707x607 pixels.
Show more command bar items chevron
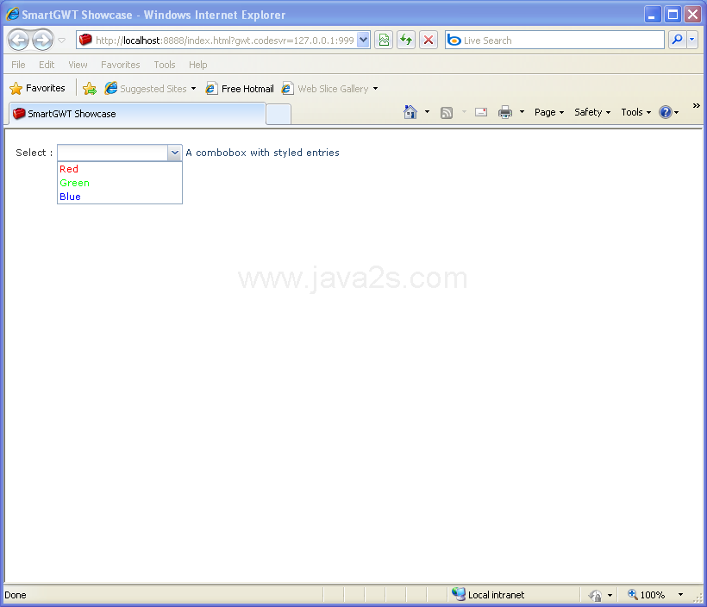(x=696, y=105)
